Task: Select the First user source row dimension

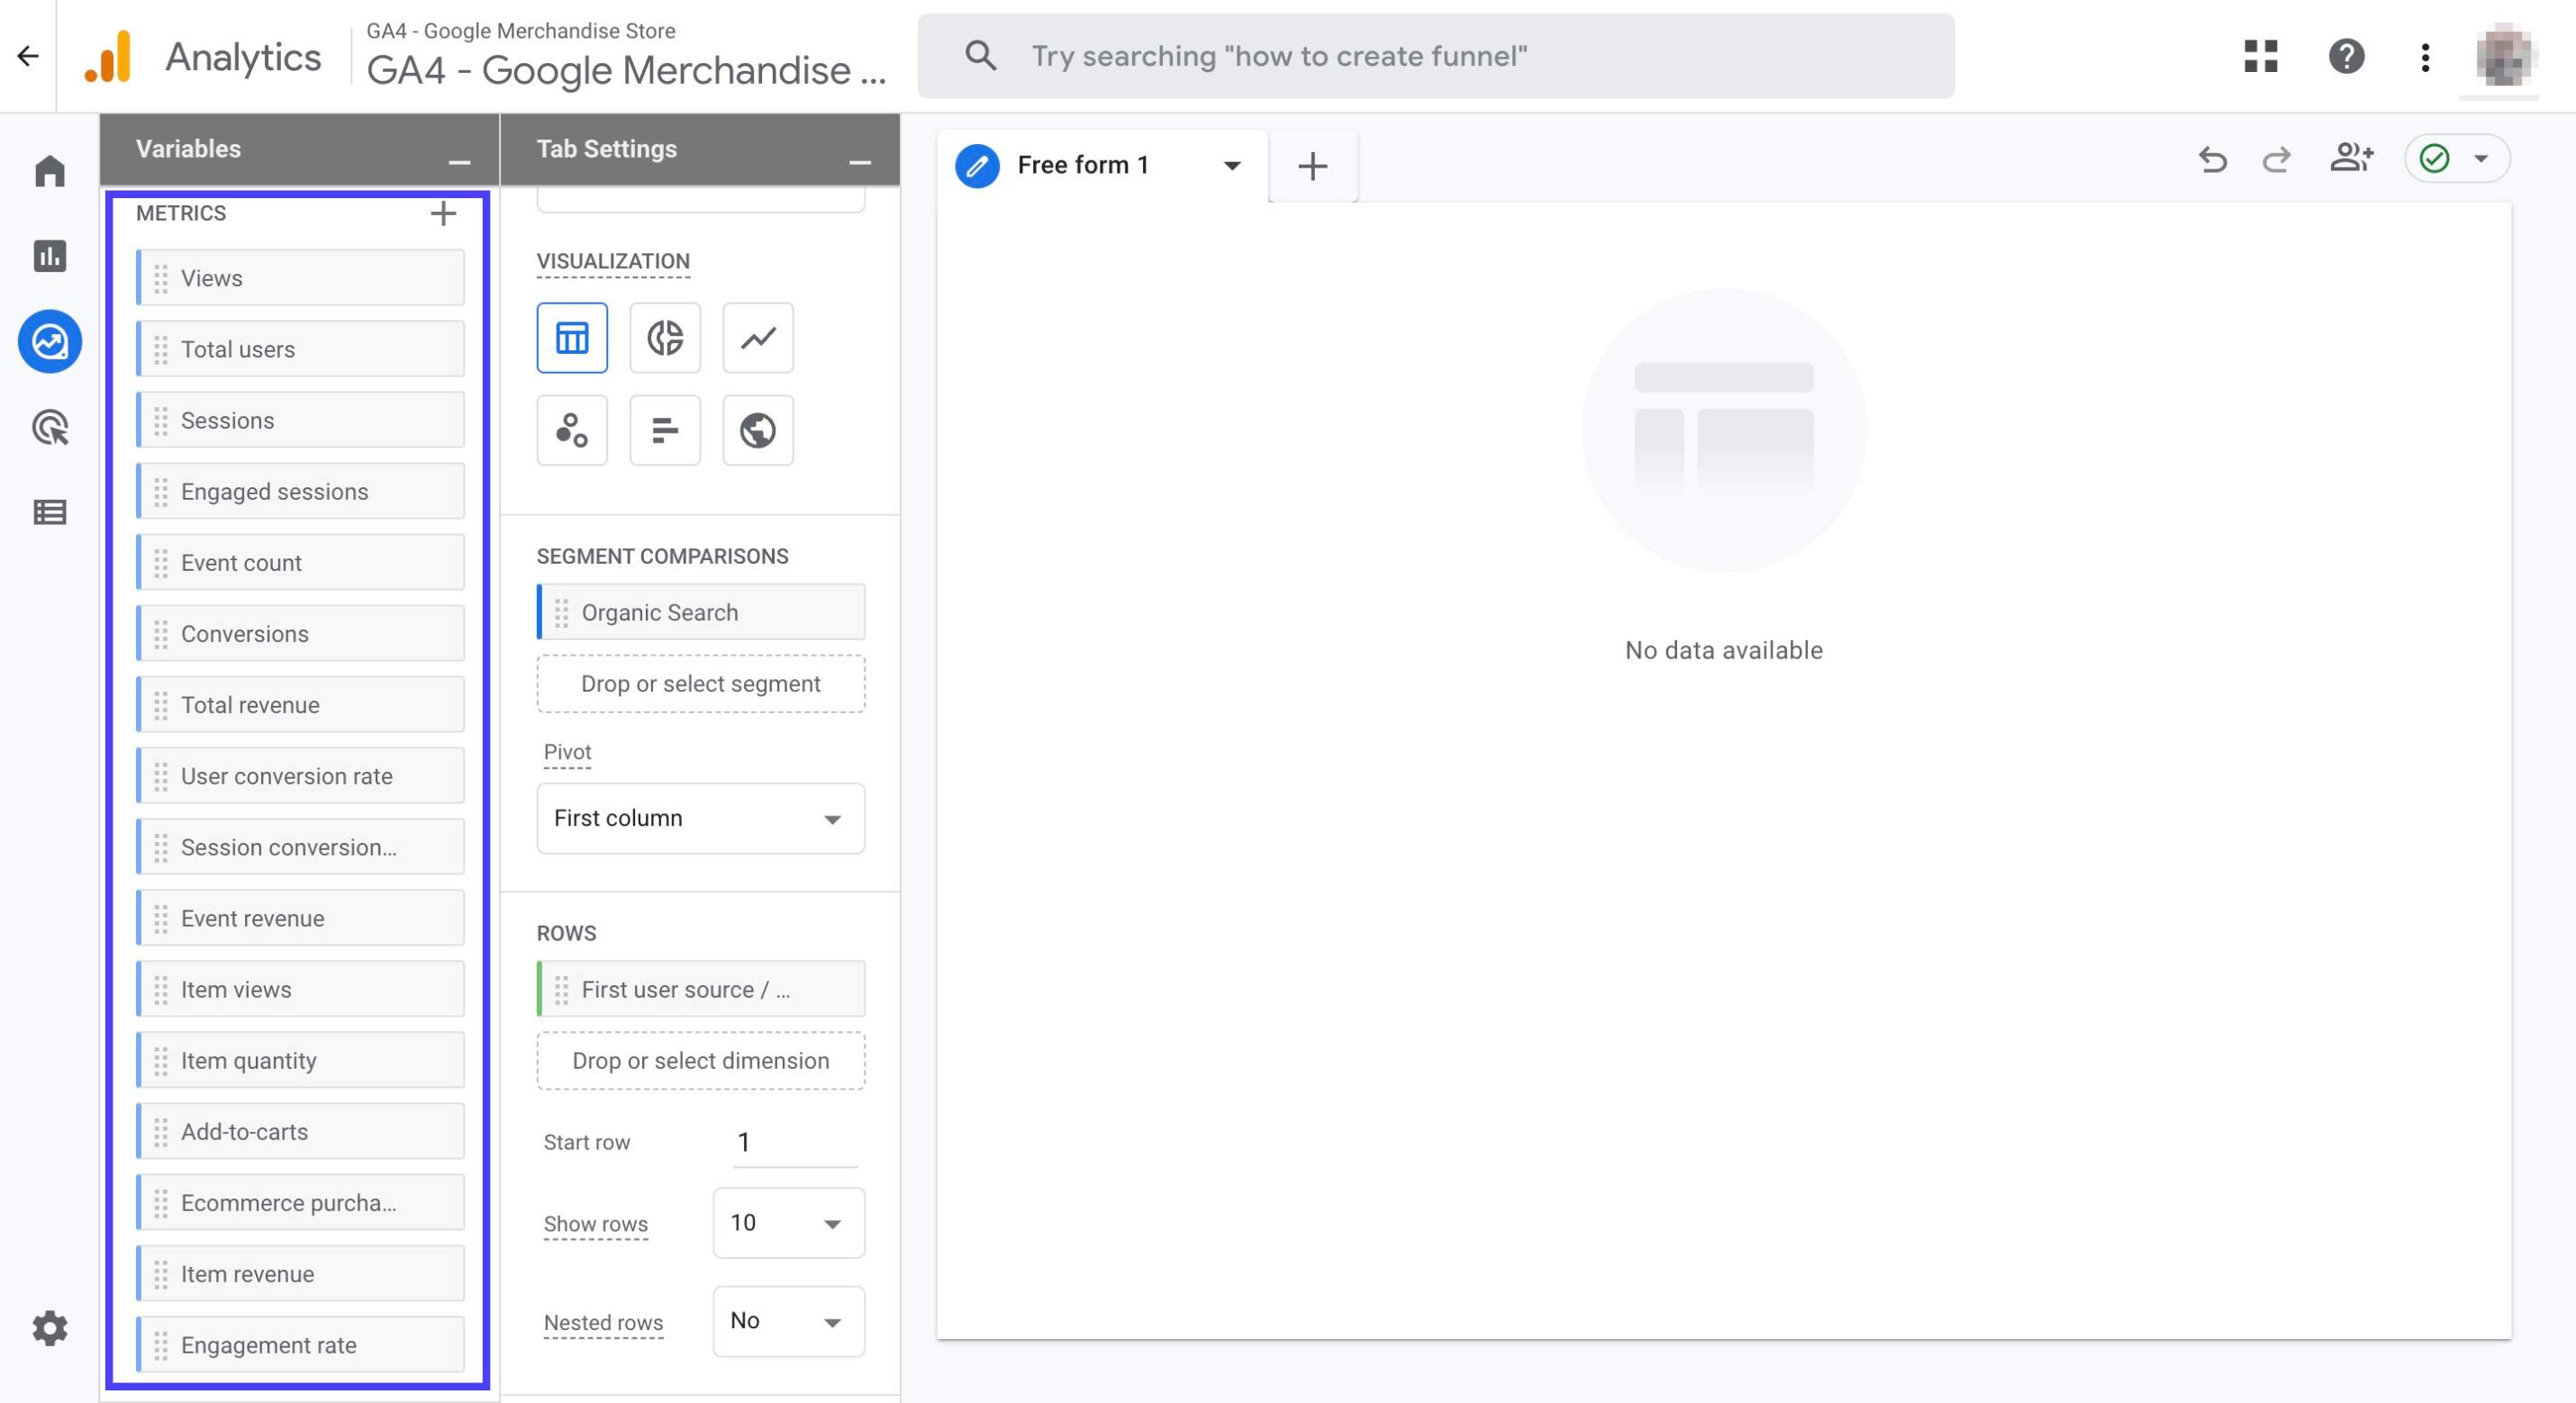Action: (x=700, y=990)
